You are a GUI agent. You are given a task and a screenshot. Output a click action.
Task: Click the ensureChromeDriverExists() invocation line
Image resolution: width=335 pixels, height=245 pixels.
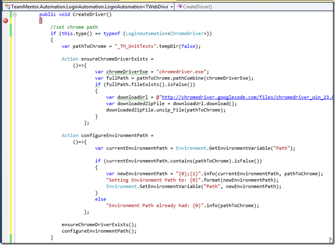click(99, 225)
